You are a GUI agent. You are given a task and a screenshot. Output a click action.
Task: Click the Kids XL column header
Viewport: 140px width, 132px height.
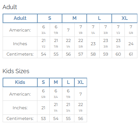coord(81,82)
